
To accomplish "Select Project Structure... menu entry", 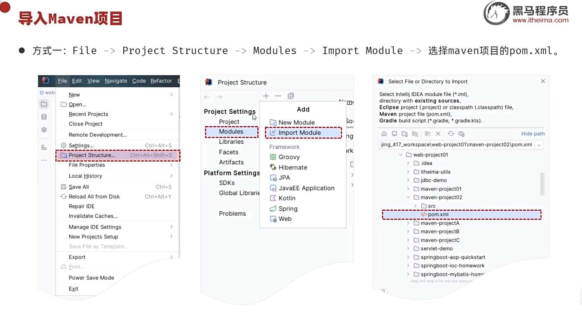I will (118, 155).
